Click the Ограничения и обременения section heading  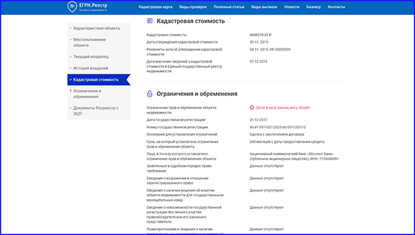pos(197,94)
